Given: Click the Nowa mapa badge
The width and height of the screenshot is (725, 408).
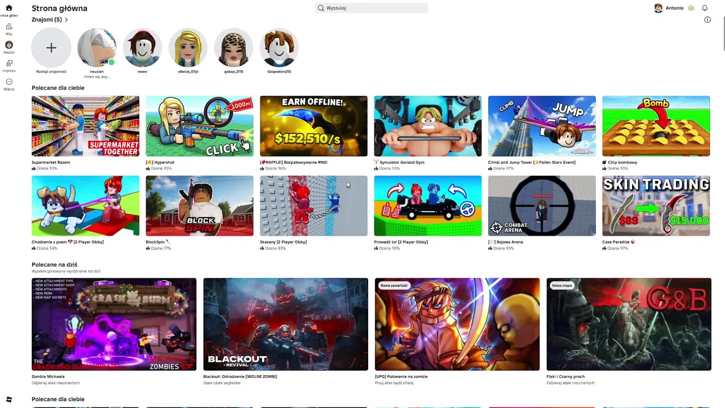Looking at the screenshot, I should pyautogui.click(x=562, y=286).
